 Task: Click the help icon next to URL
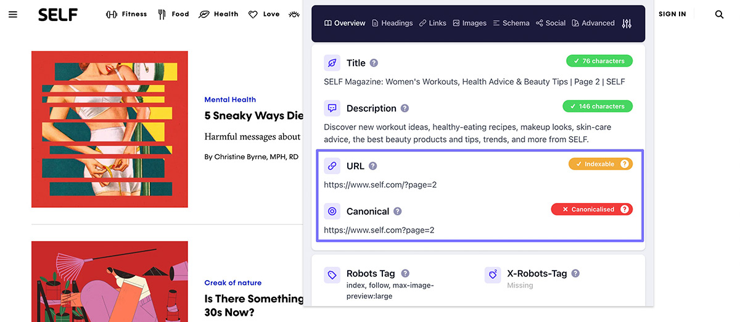tap(372, 166)
